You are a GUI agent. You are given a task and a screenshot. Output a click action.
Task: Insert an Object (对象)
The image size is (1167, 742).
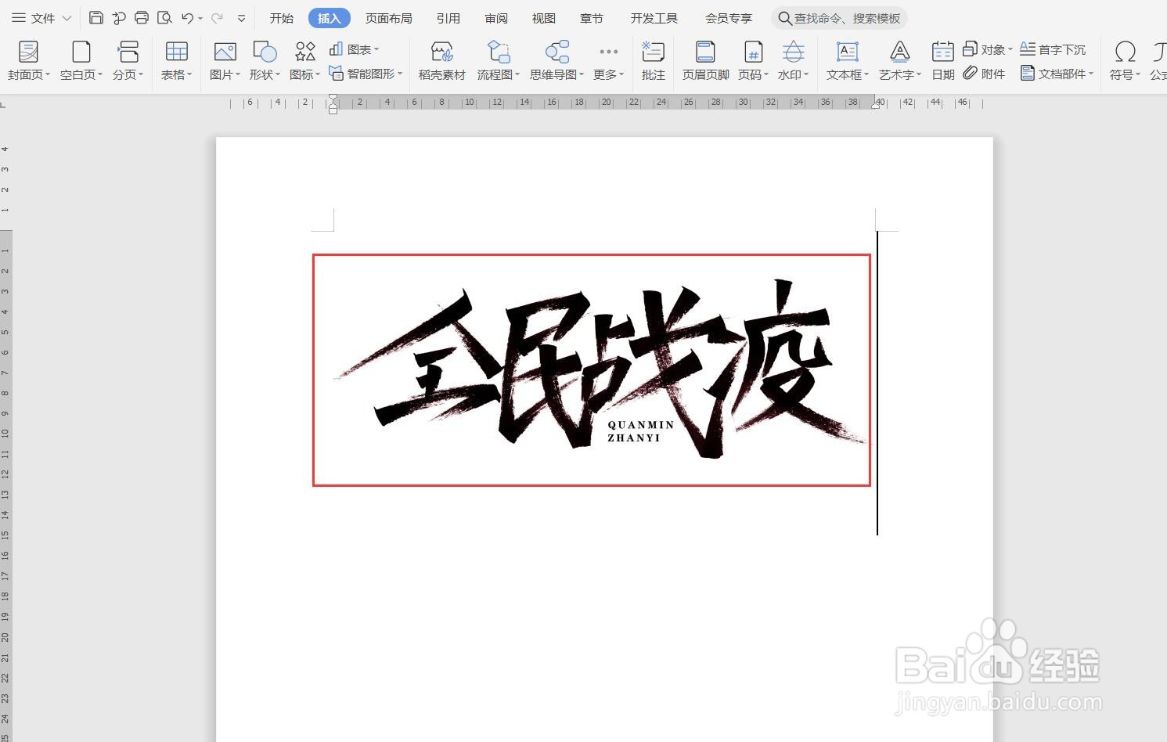pyautogui.click(x=988, y=49)
